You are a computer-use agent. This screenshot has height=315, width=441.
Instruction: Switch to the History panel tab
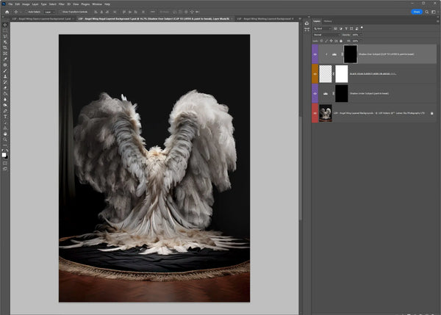[x=327, y=21]
